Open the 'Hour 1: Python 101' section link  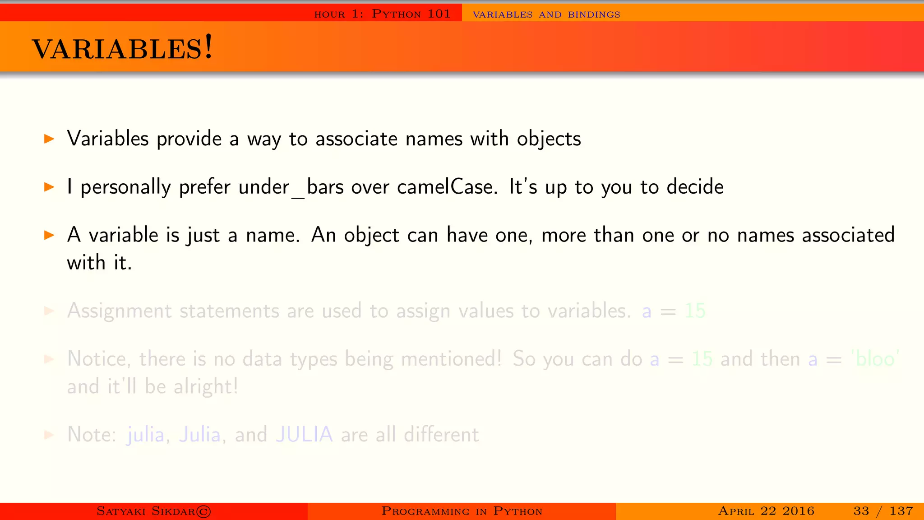point(383,14)
